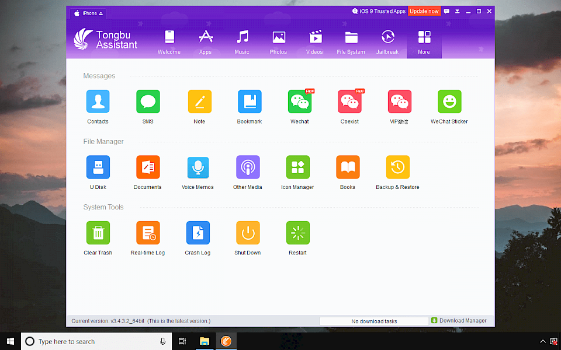This screenshot has height=350, width=561.
Task: Switch to the Videos tab
Action: (x=314, y=42)
